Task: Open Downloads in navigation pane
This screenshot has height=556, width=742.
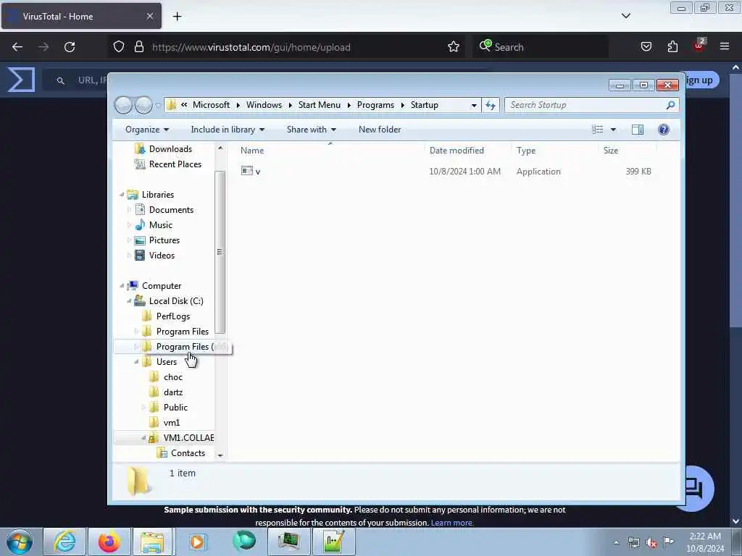Action: [170, 149]
